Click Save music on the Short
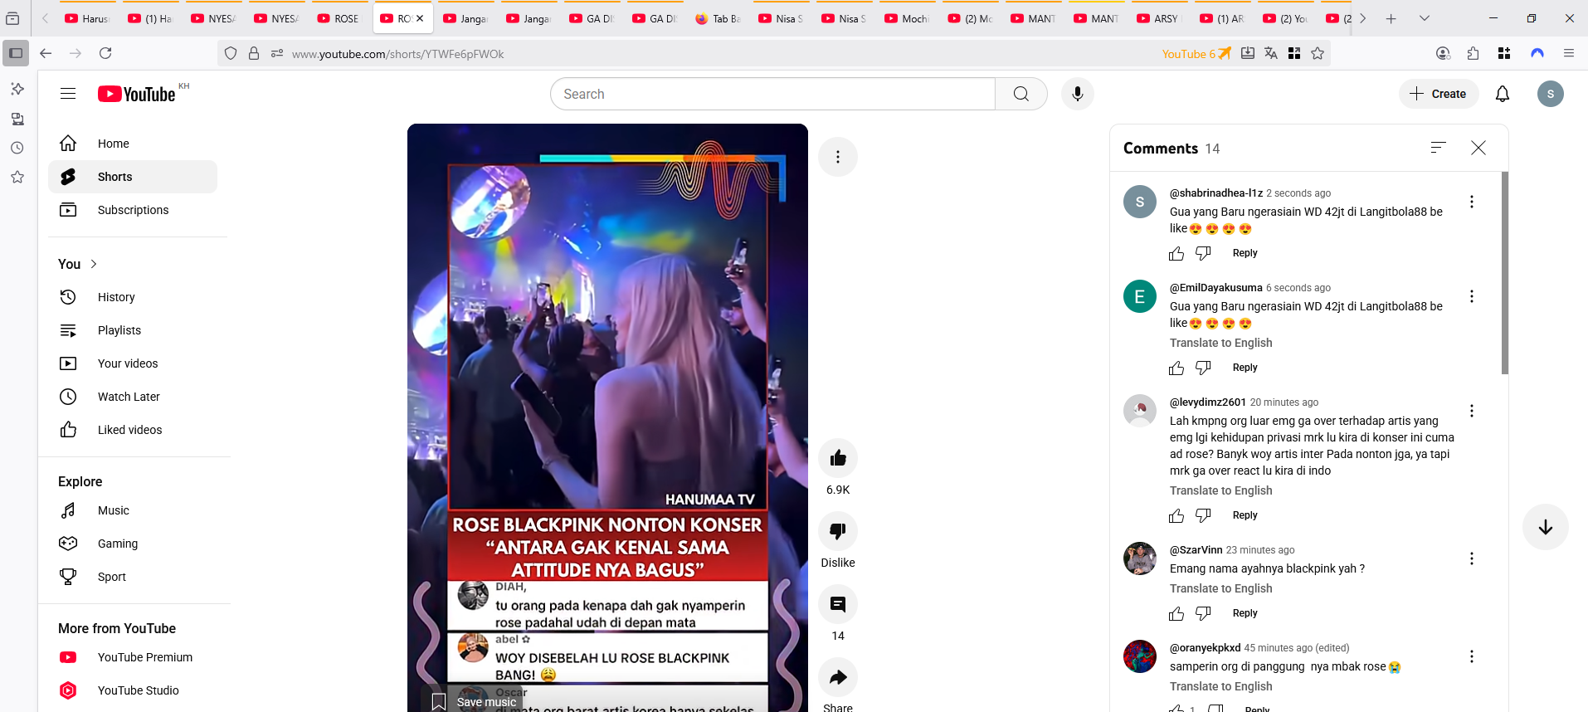This screenshot has height=712, width=1588. pos(474,702)
